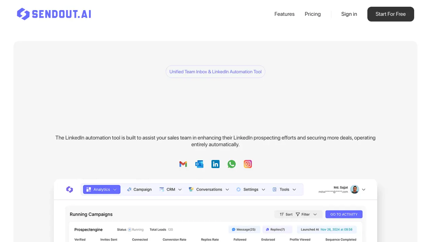Viewport: 431px width, 242px height.
Task: Click the Running status pause icon
Action: tap(130, 230)
